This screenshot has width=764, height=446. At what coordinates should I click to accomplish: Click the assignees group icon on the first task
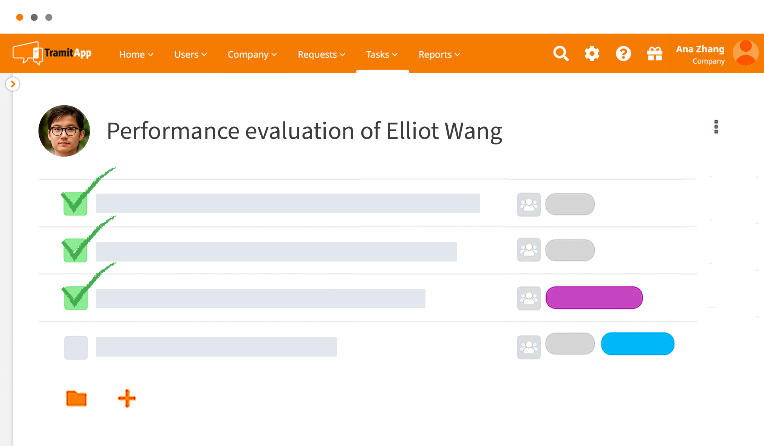[529, 205]
